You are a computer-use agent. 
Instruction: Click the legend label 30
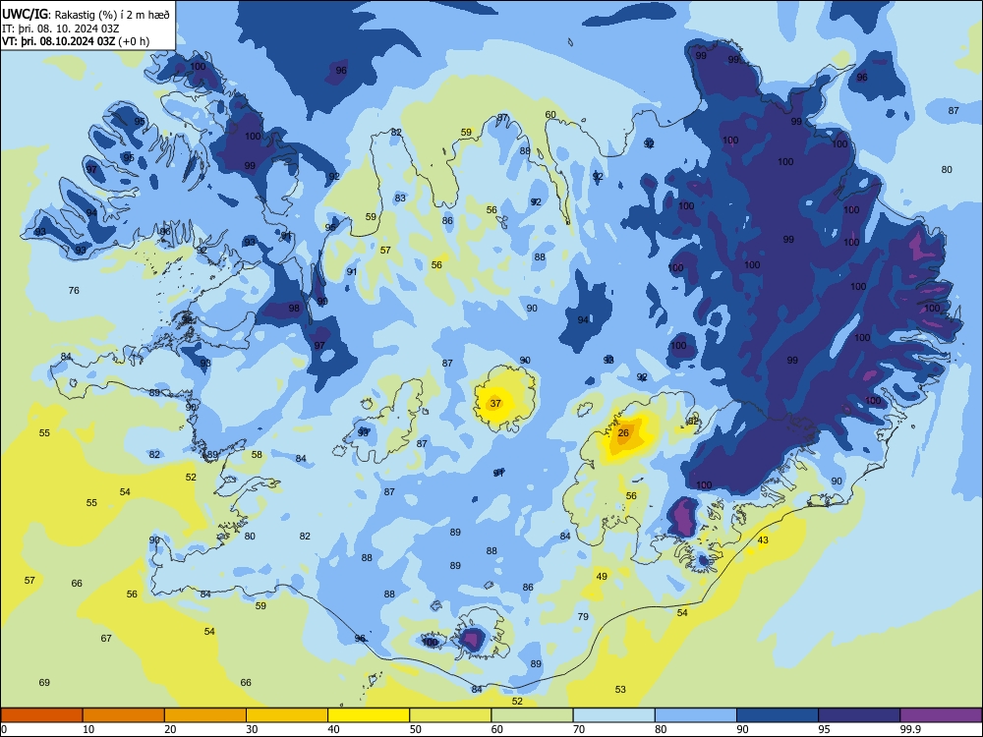pos(252,729)
